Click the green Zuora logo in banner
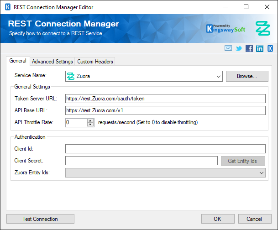This screenshot has height=230, width=278. 263,28
